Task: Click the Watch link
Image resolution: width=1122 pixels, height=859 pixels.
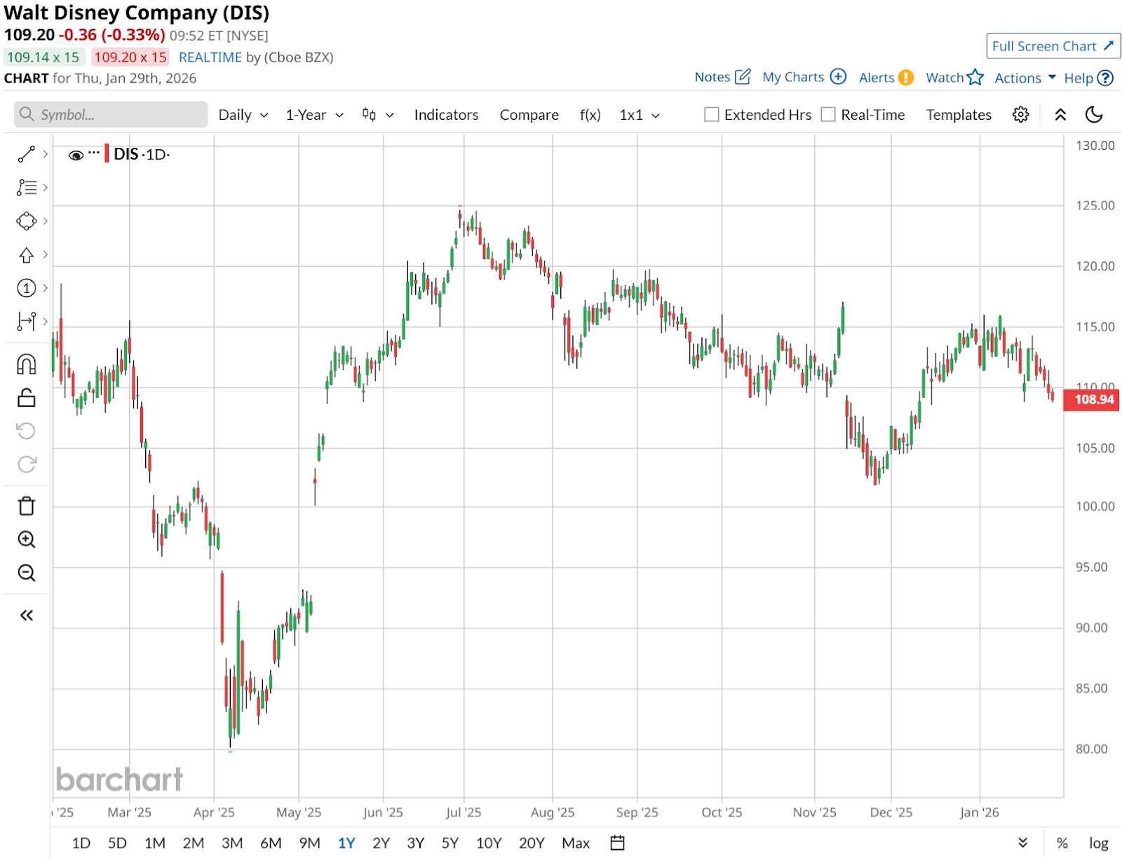Action: tap(945, 77)
